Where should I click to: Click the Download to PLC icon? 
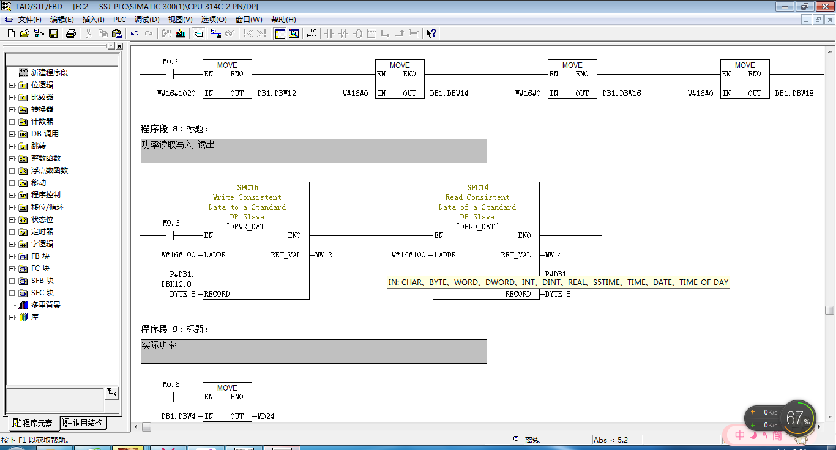click(181, 34)
